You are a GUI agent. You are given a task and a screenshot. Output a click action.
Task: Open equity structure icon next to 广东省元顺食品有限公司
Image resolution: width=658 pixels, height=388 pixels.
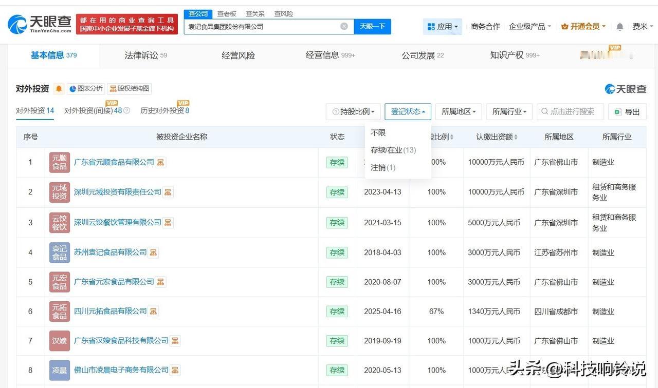click(161, 162)
